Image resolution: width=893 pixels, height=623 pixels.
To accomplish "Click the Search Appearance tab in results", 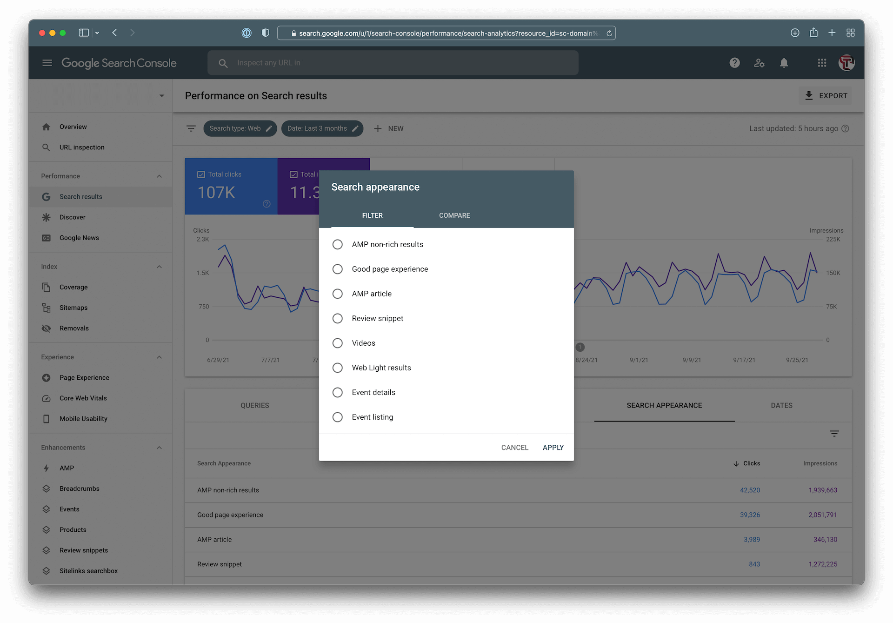I will click(x=664, y=405).
